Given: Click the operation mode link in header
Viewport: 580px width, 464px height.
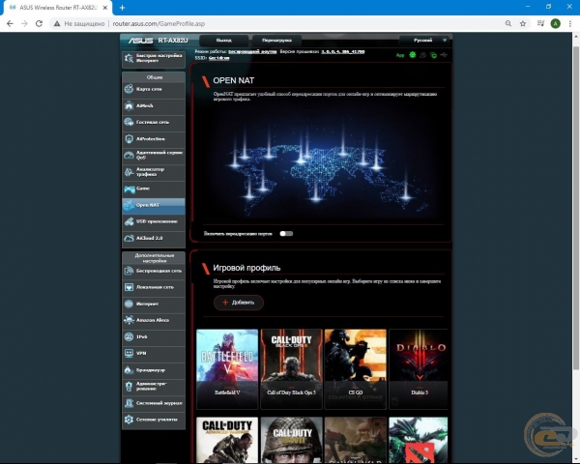Looking at the screenshot, I should 252,52.
